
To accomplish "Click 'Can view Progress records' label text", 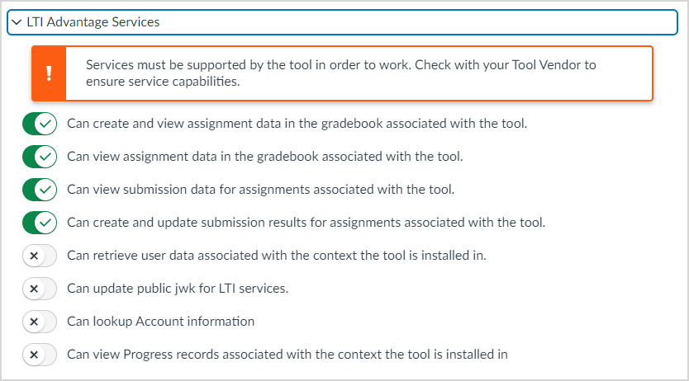I will coord(287,355).
